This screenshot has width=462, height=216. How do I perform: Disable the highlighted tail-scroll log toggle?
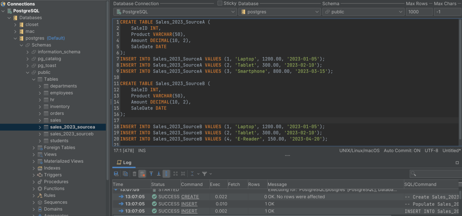[x=166, y=174]
